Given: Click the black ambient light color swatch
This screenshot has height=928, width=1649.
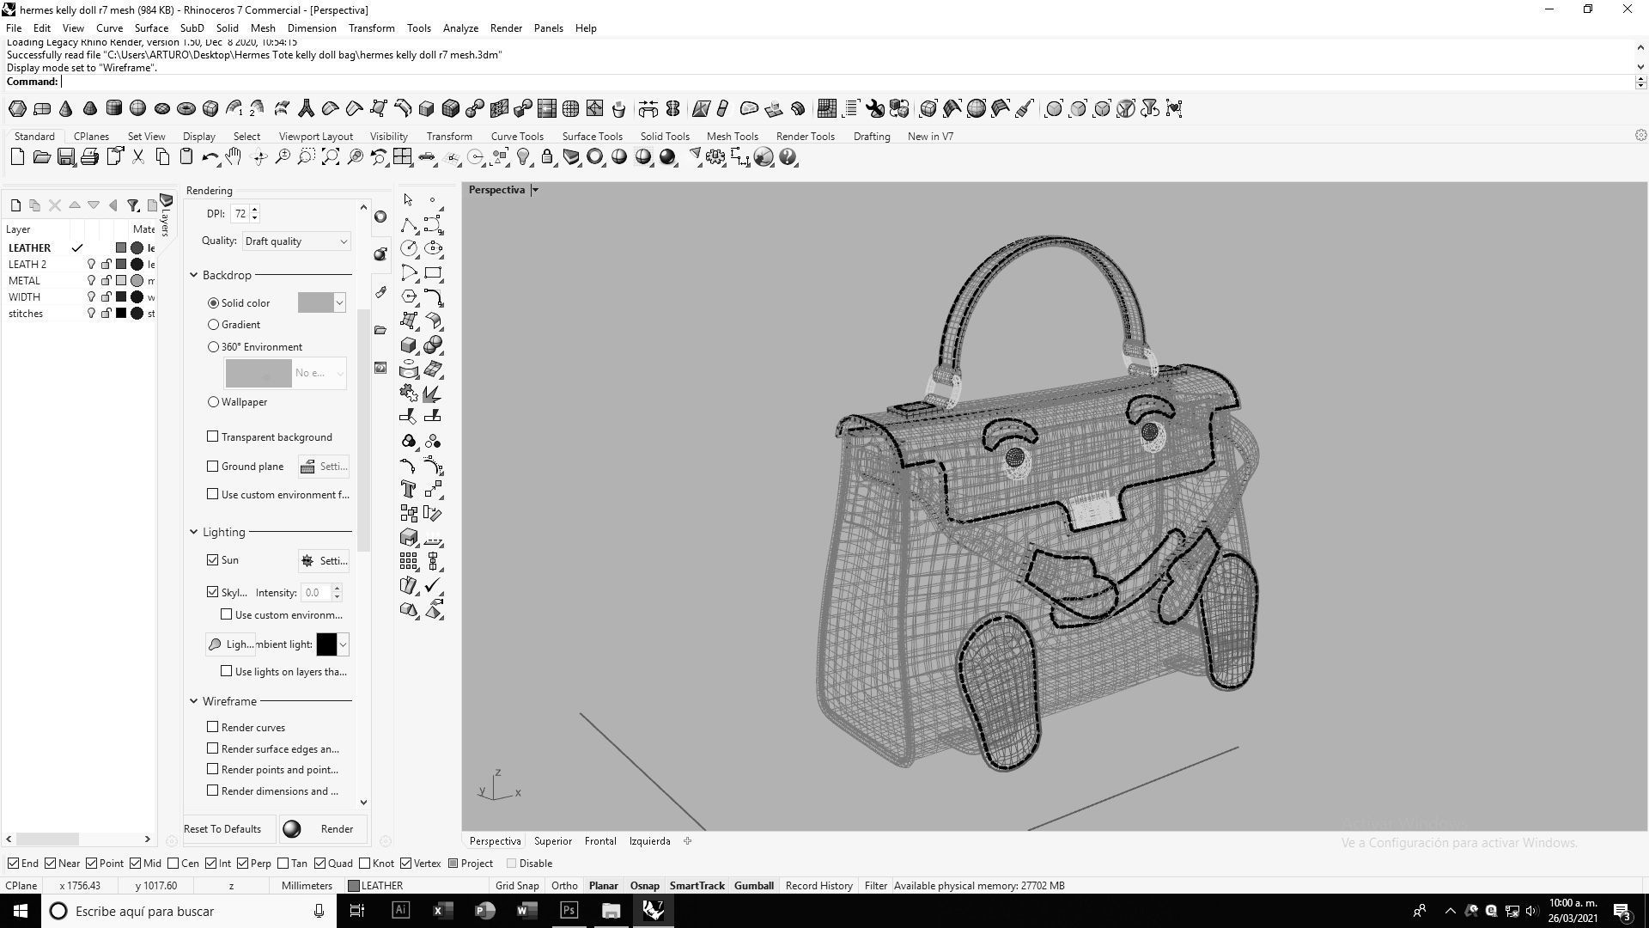Looking at the screenshot, I should tap(326, 644).
